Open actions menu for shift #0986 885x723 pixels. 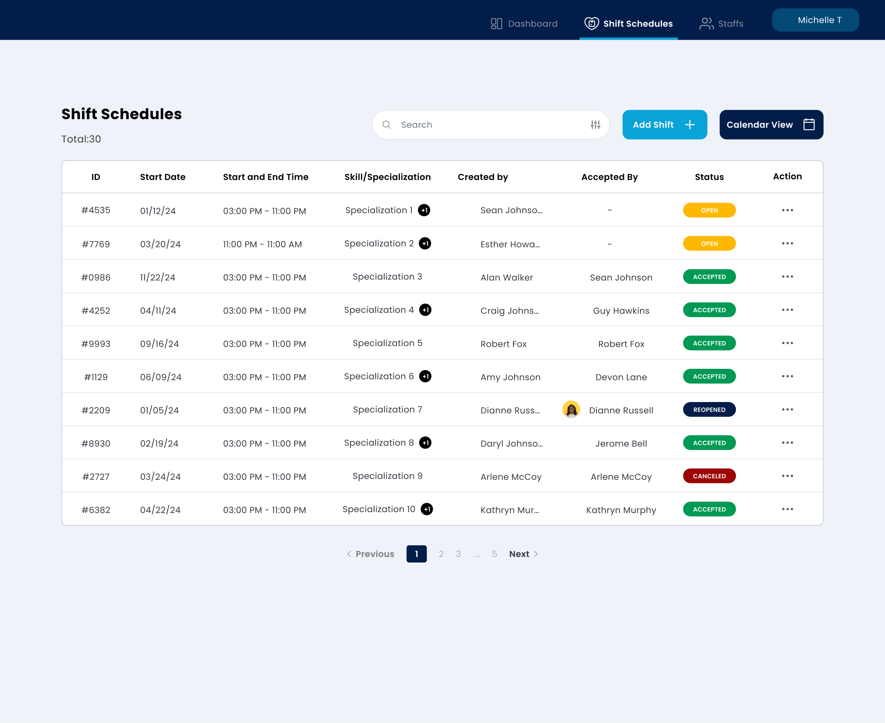787,276
